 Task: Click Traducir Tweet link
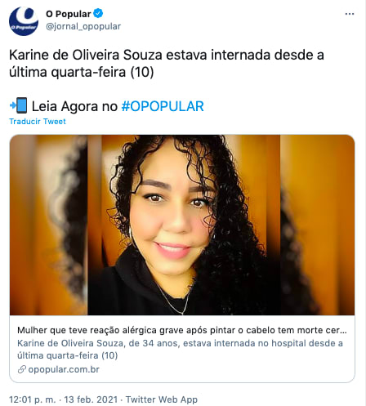pyautogui.click(x=38, y=122)
